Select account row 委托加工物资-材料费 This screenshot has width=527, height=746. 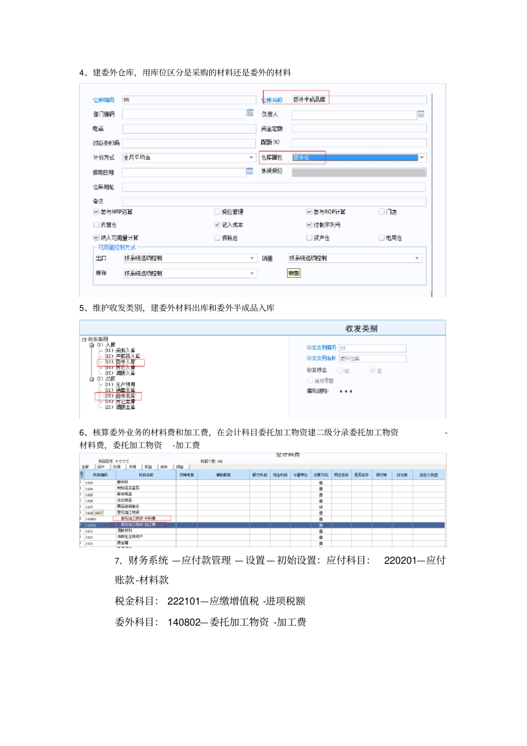tap(263, 519)
